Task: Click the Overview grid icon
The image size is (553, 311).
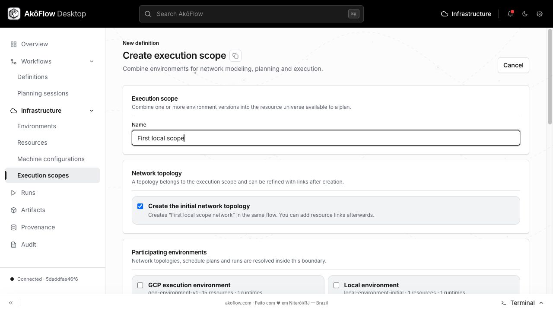Action: pos(13,44)
